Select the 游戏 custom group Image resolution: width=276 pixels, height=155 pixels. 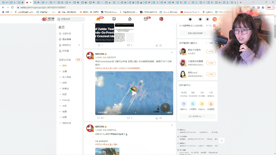65,65
